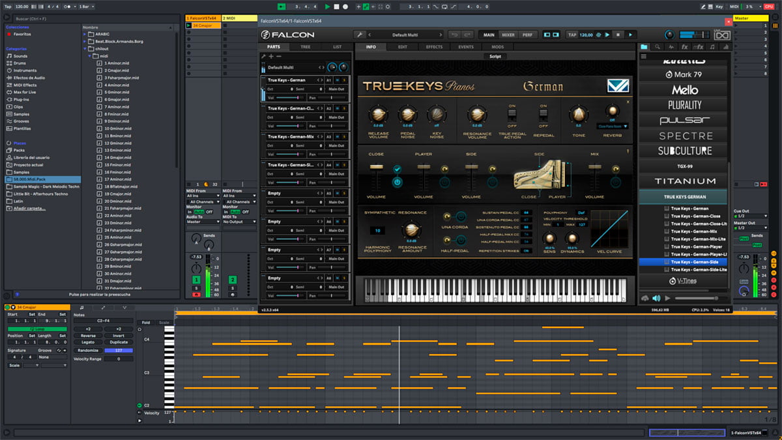This screenshot has width=782, height=440.
Task: Open Falcon's wrench preferences icon
Action: coord(359,35)
